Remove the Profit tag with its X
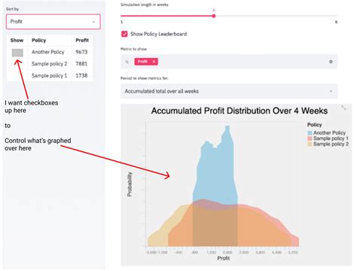Screen dimensions: 357x271 154,62
